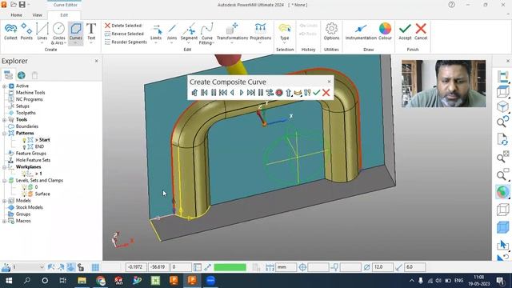Cancel the curve editor session
512x288 pixels.
coord(421,32)
